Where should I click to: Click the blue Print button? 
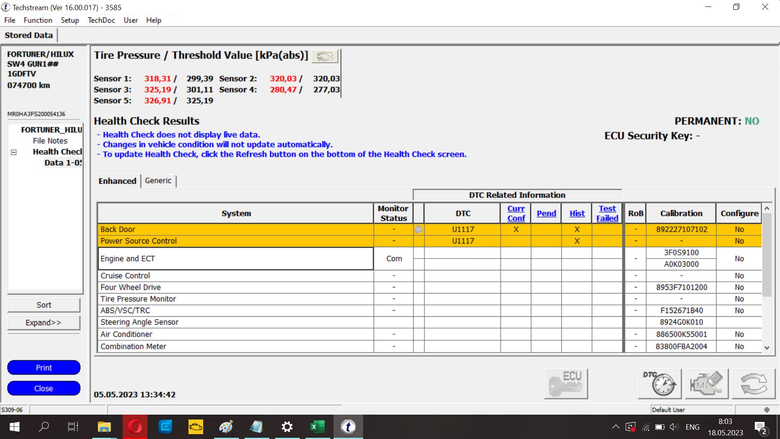pyautogui.click(x=43, y=368)
